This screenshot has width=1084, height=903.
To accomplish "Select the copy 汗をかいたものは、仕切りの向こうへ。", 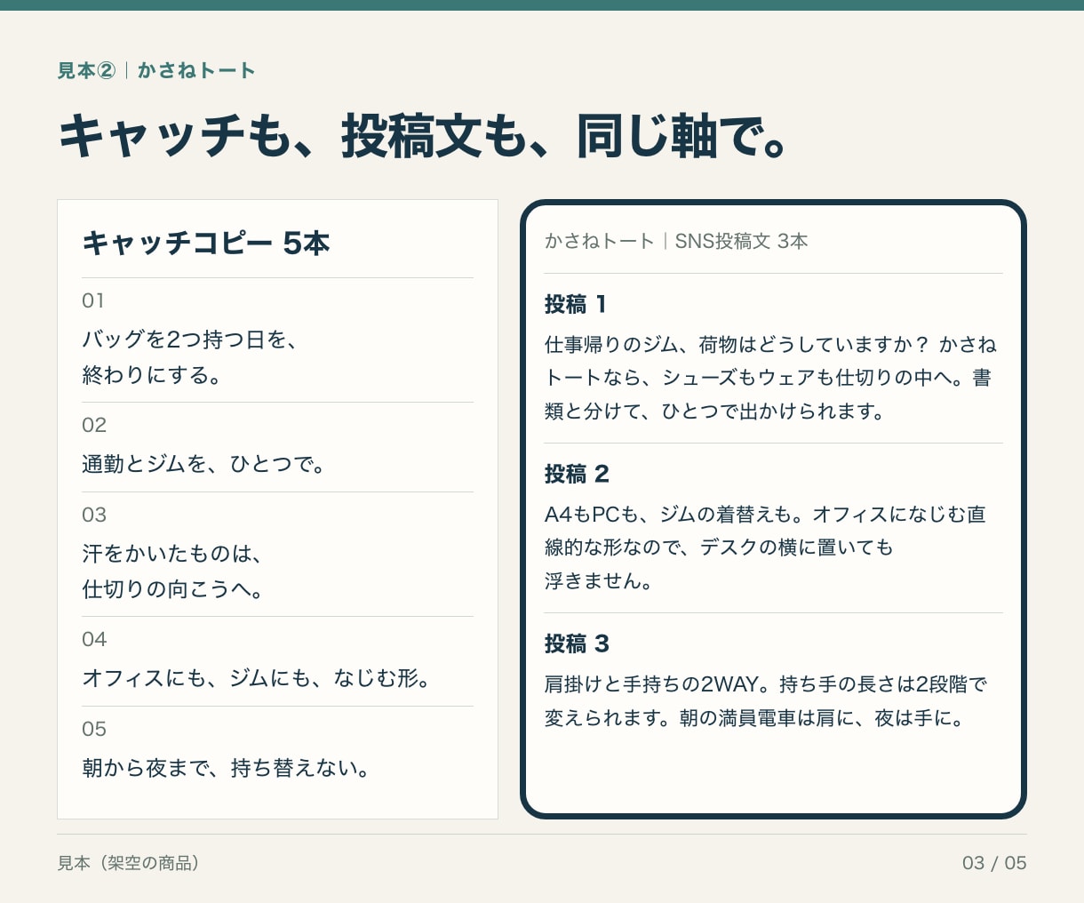I will coord(173,571).
